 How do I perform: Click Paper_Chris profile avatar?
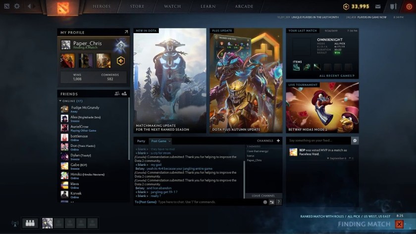(65, 45)
